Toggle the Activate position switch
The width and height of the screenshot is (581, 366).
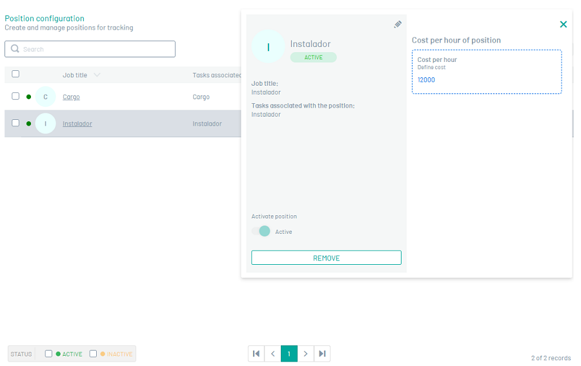[x=262, y=231]
